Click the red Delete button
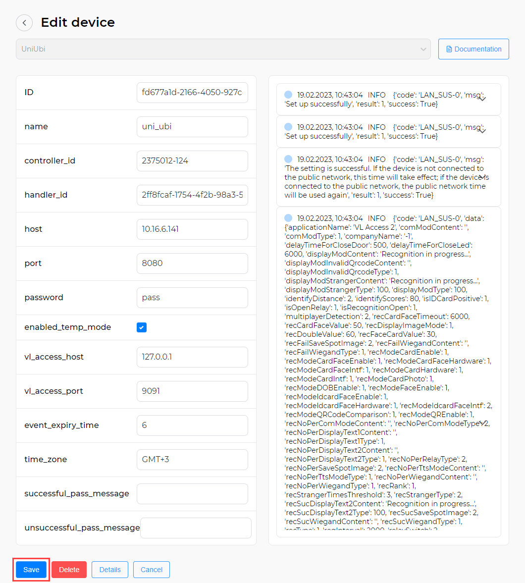 (69, 570)
